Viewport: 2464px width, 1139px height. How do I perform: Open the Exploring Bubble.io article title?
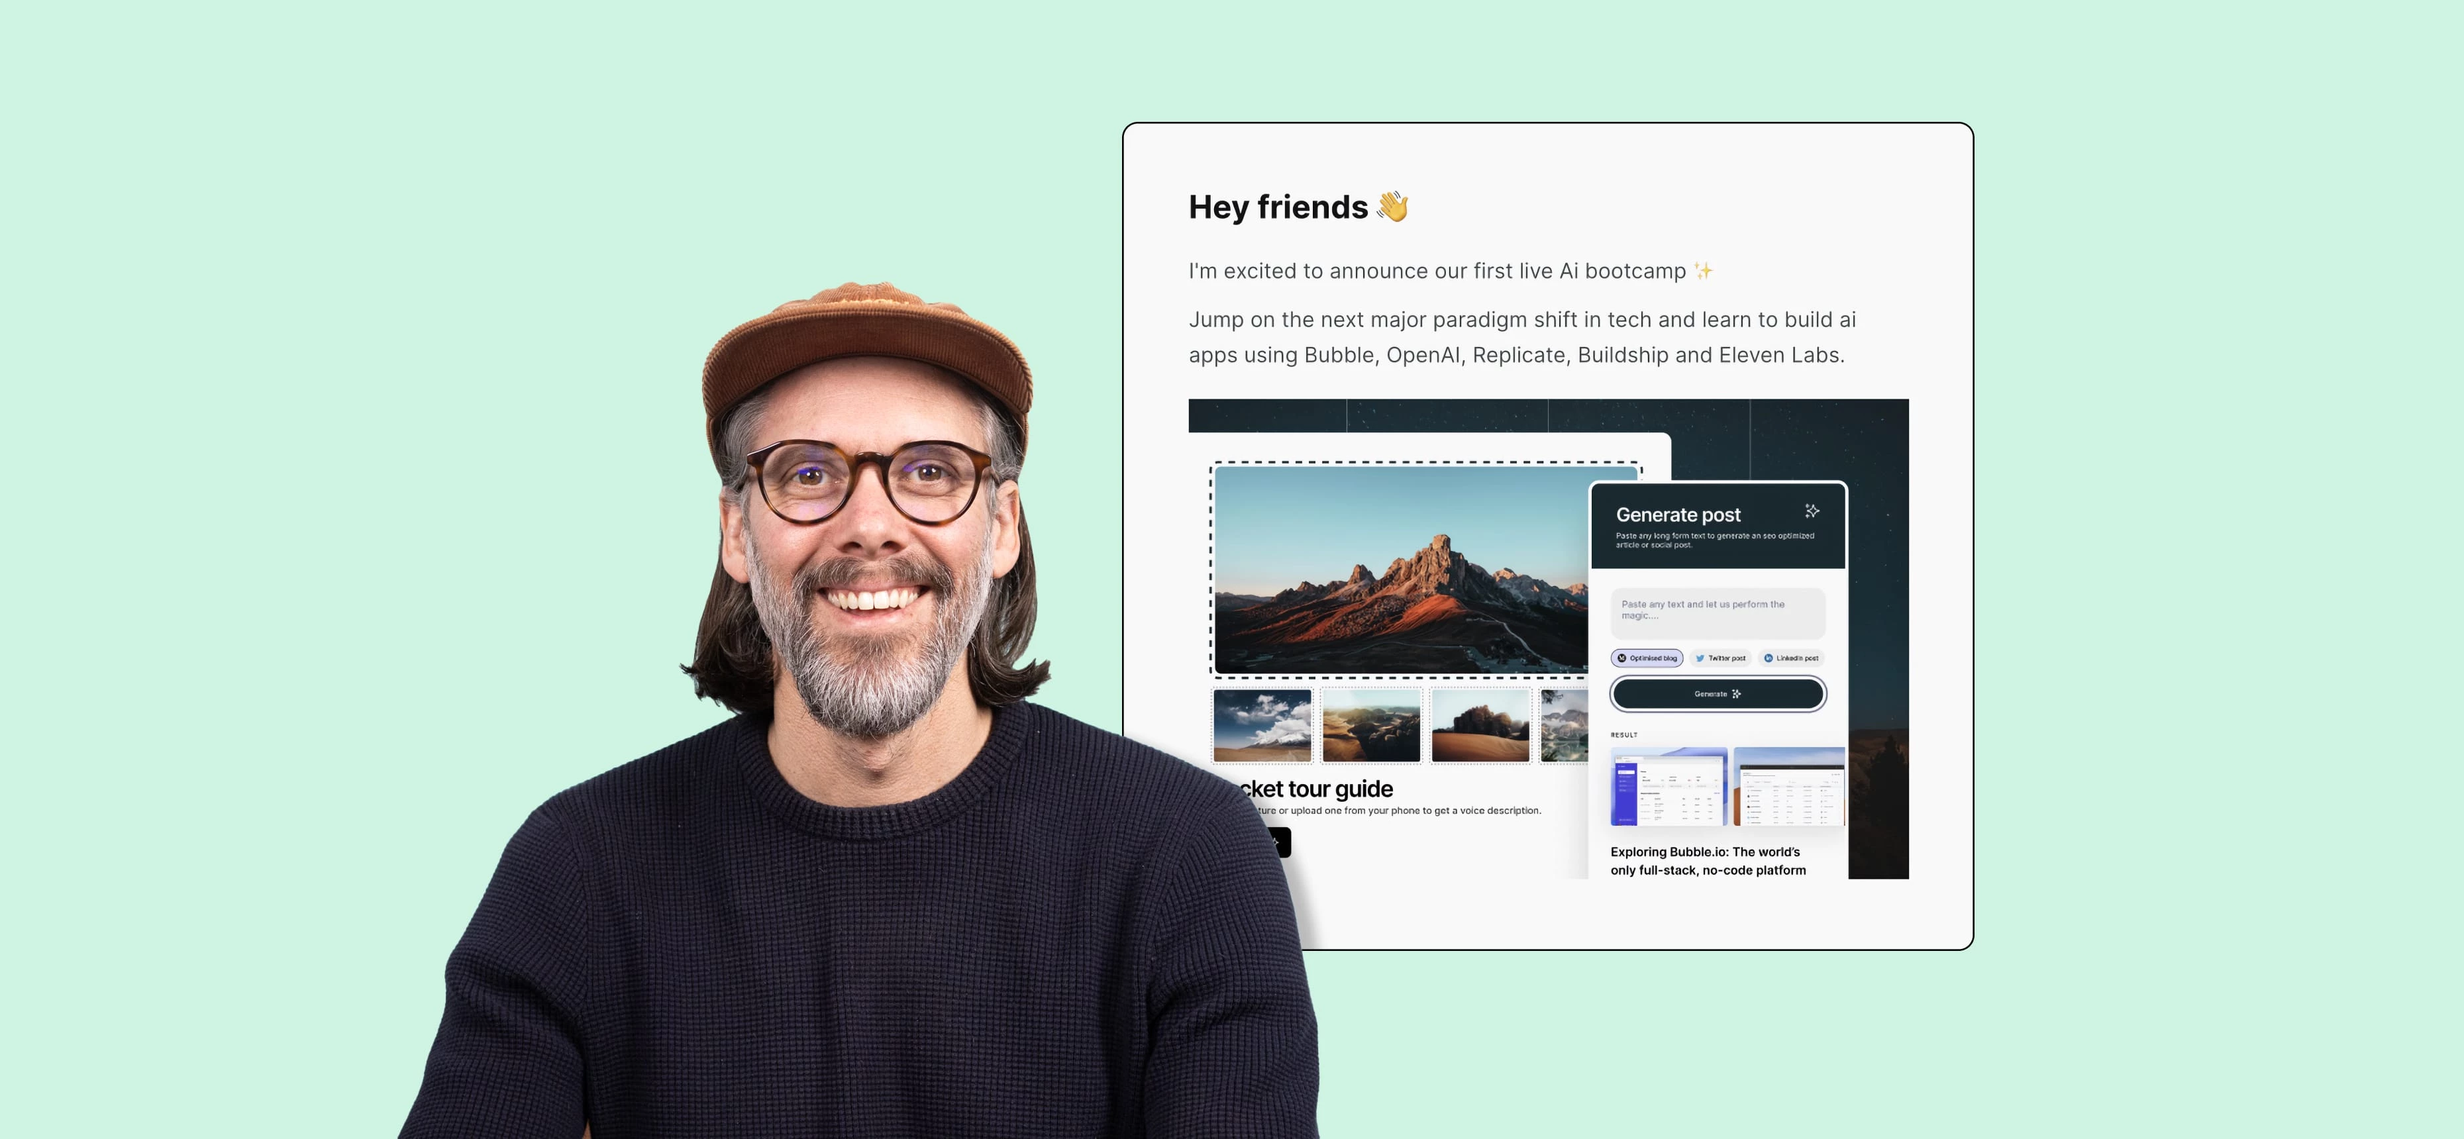click(1708, 861)
